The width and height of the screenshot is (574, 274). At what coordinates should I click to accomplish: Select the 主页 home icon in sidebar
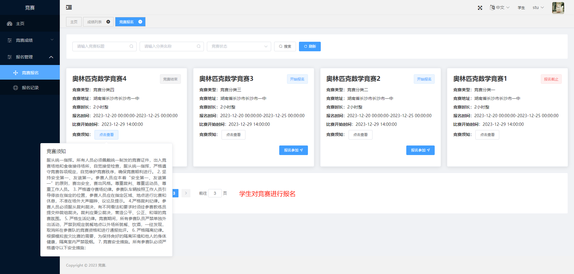pos(9,24)
